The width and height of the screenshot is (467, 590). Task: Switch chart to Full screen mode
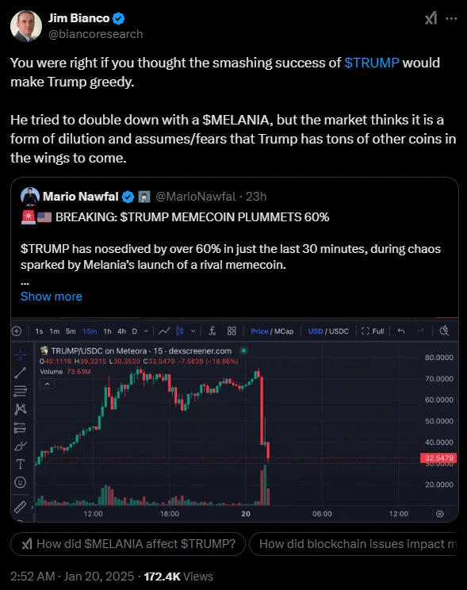click(x=373, y=331)
